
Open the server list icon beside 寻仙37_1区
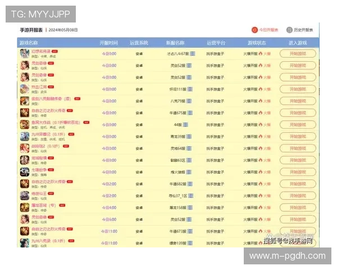(x=190, y=196)
